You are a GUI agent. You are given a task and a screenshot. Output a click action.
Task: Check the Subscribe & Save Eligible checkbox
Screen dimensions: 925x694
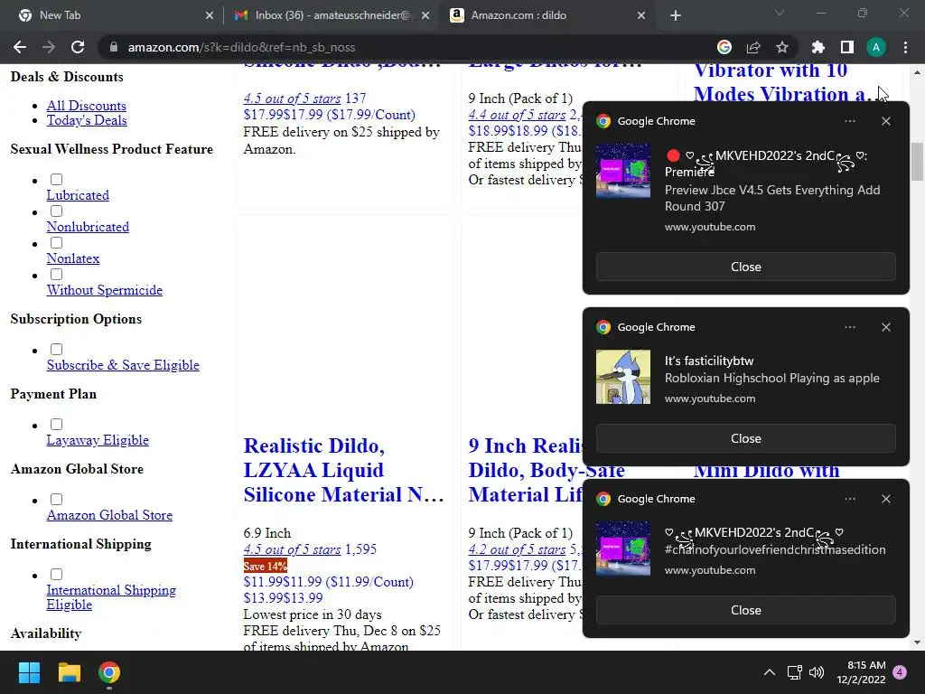click(57, 350)
